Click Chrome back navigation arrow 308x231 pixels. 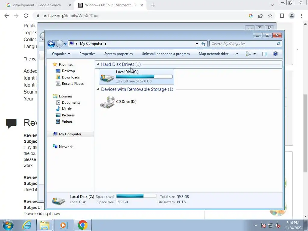(7, 16)
